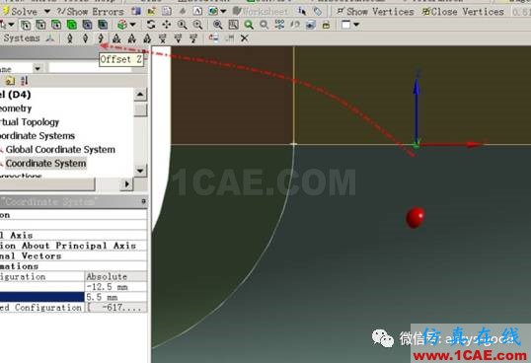Activate the Pan view tool
This screenshot has height=363, width=531.
pyautogui.click(x=166, y=25)
